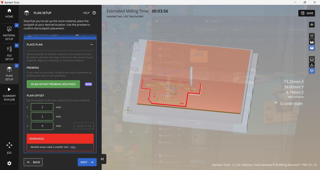Open the Help link in Warnings
Image resolution: width=320 pixels, height=170 pixels.
tap(73, 147)
